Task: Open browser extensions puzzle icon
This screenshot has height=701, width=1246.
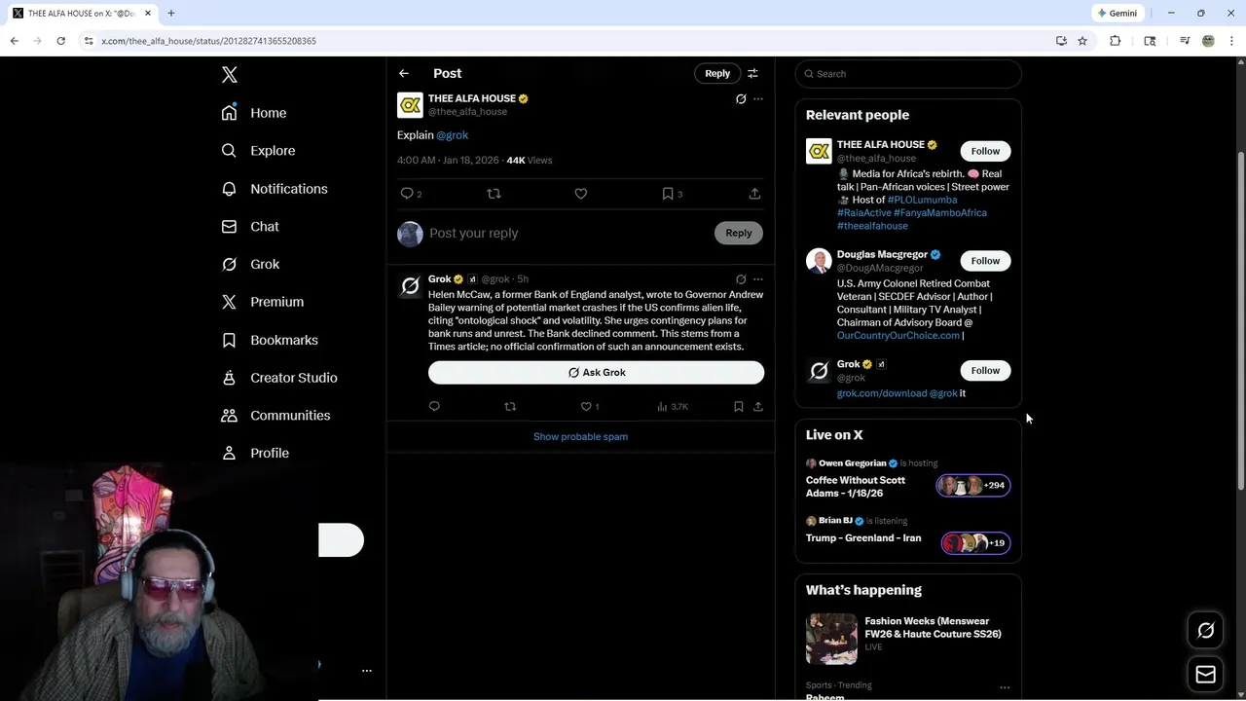Action: coord(1116,41)
